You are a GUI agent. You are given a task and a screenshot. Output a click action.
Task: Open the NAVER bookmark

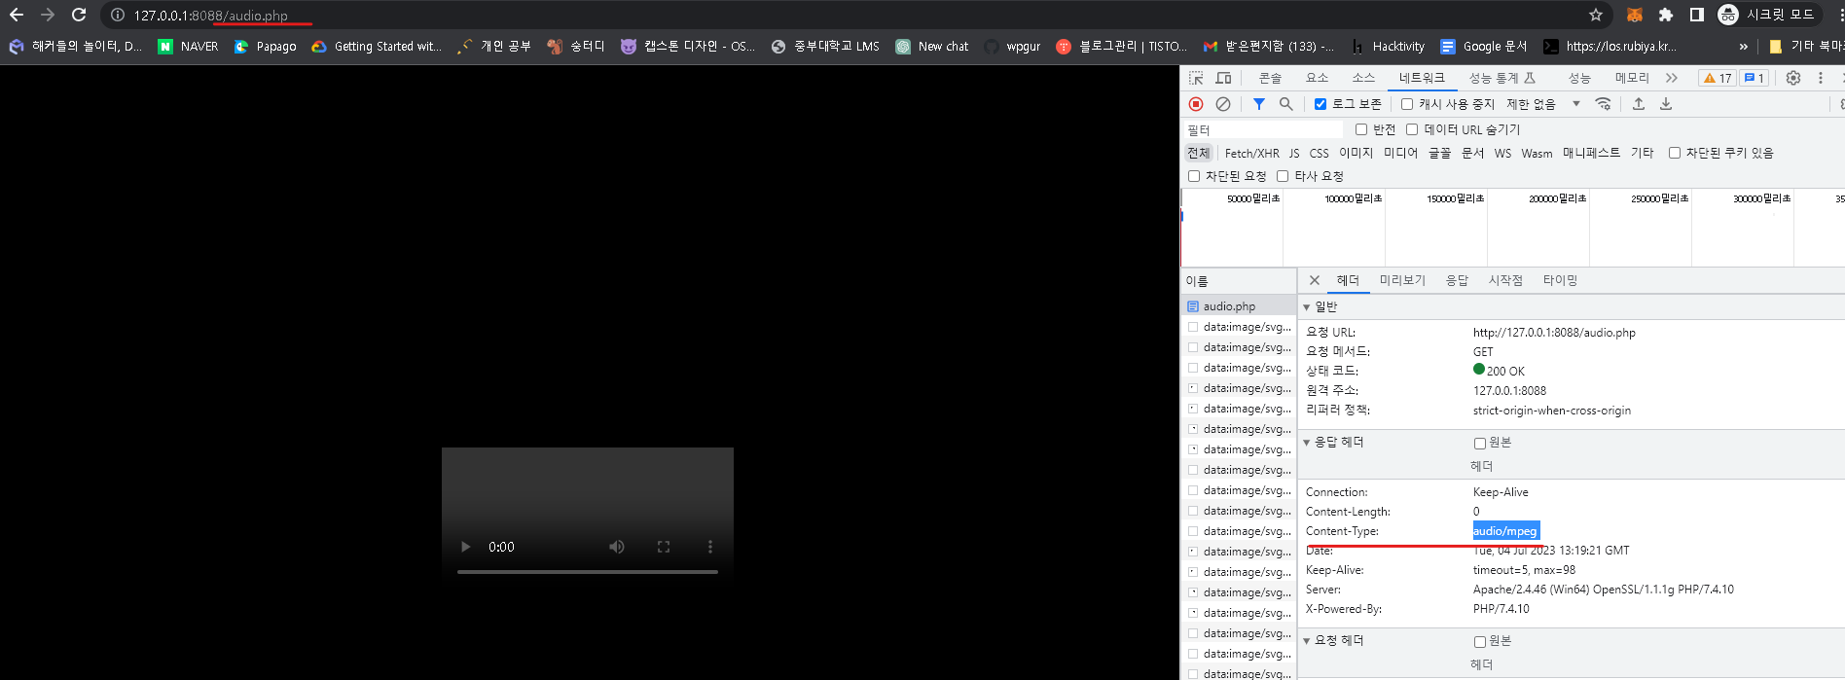(188, 46)
